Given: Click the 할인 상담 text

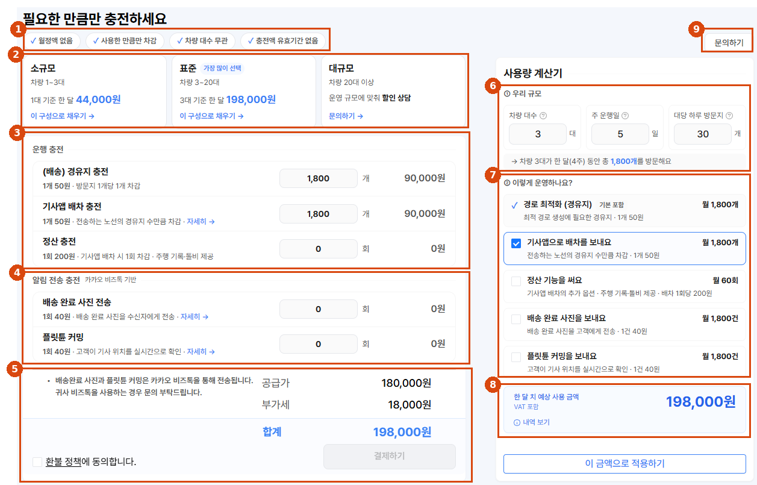Looking at the screenshot, I should click(396, 98).
